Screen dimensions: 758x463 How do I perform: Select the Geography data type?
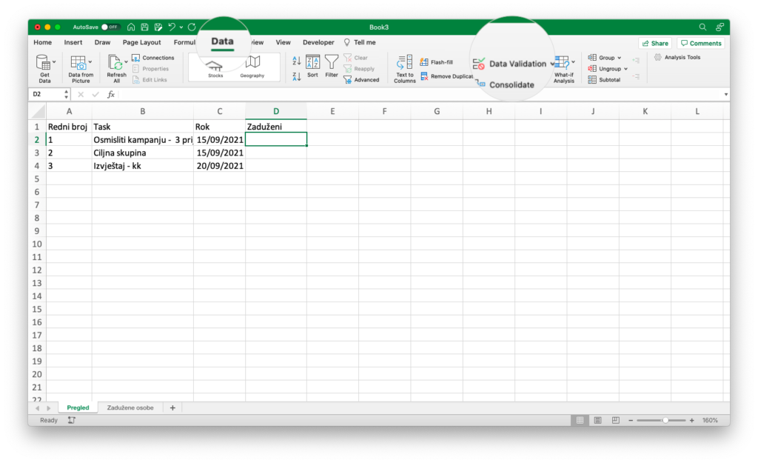[252, 65]
